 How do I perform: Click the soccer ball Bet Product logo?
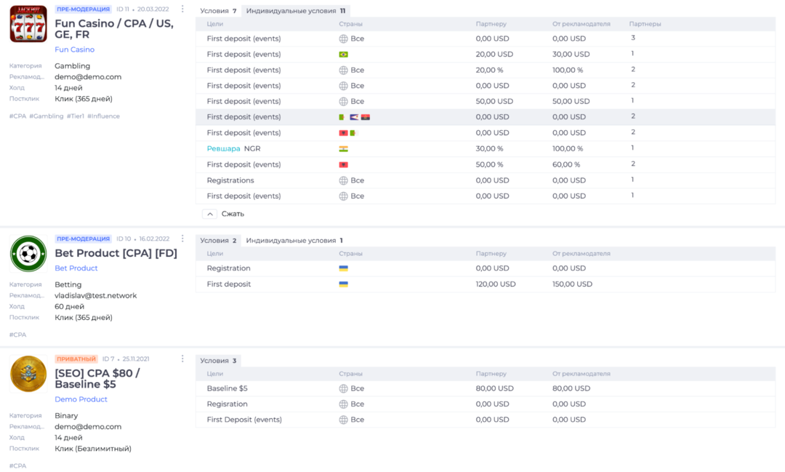(x=28, y=254)
